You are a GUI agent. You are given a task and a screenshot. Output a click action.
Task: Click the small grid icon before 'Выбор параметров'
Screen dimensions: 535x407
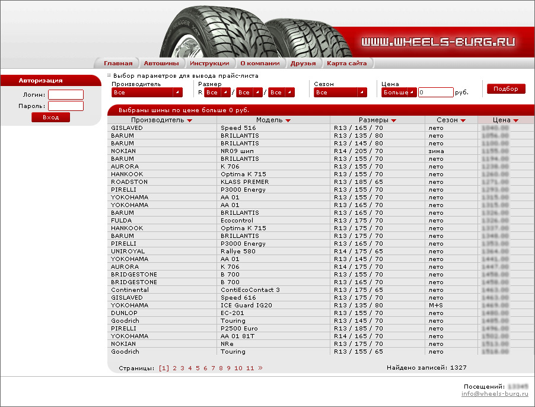[x=110, y=74]
